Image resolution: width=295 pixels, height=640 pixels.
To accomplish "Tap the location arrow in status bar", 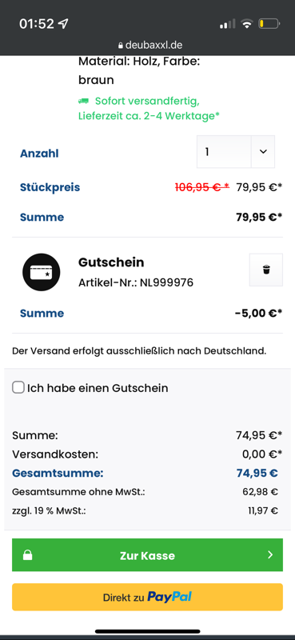I will pos(63,24).
